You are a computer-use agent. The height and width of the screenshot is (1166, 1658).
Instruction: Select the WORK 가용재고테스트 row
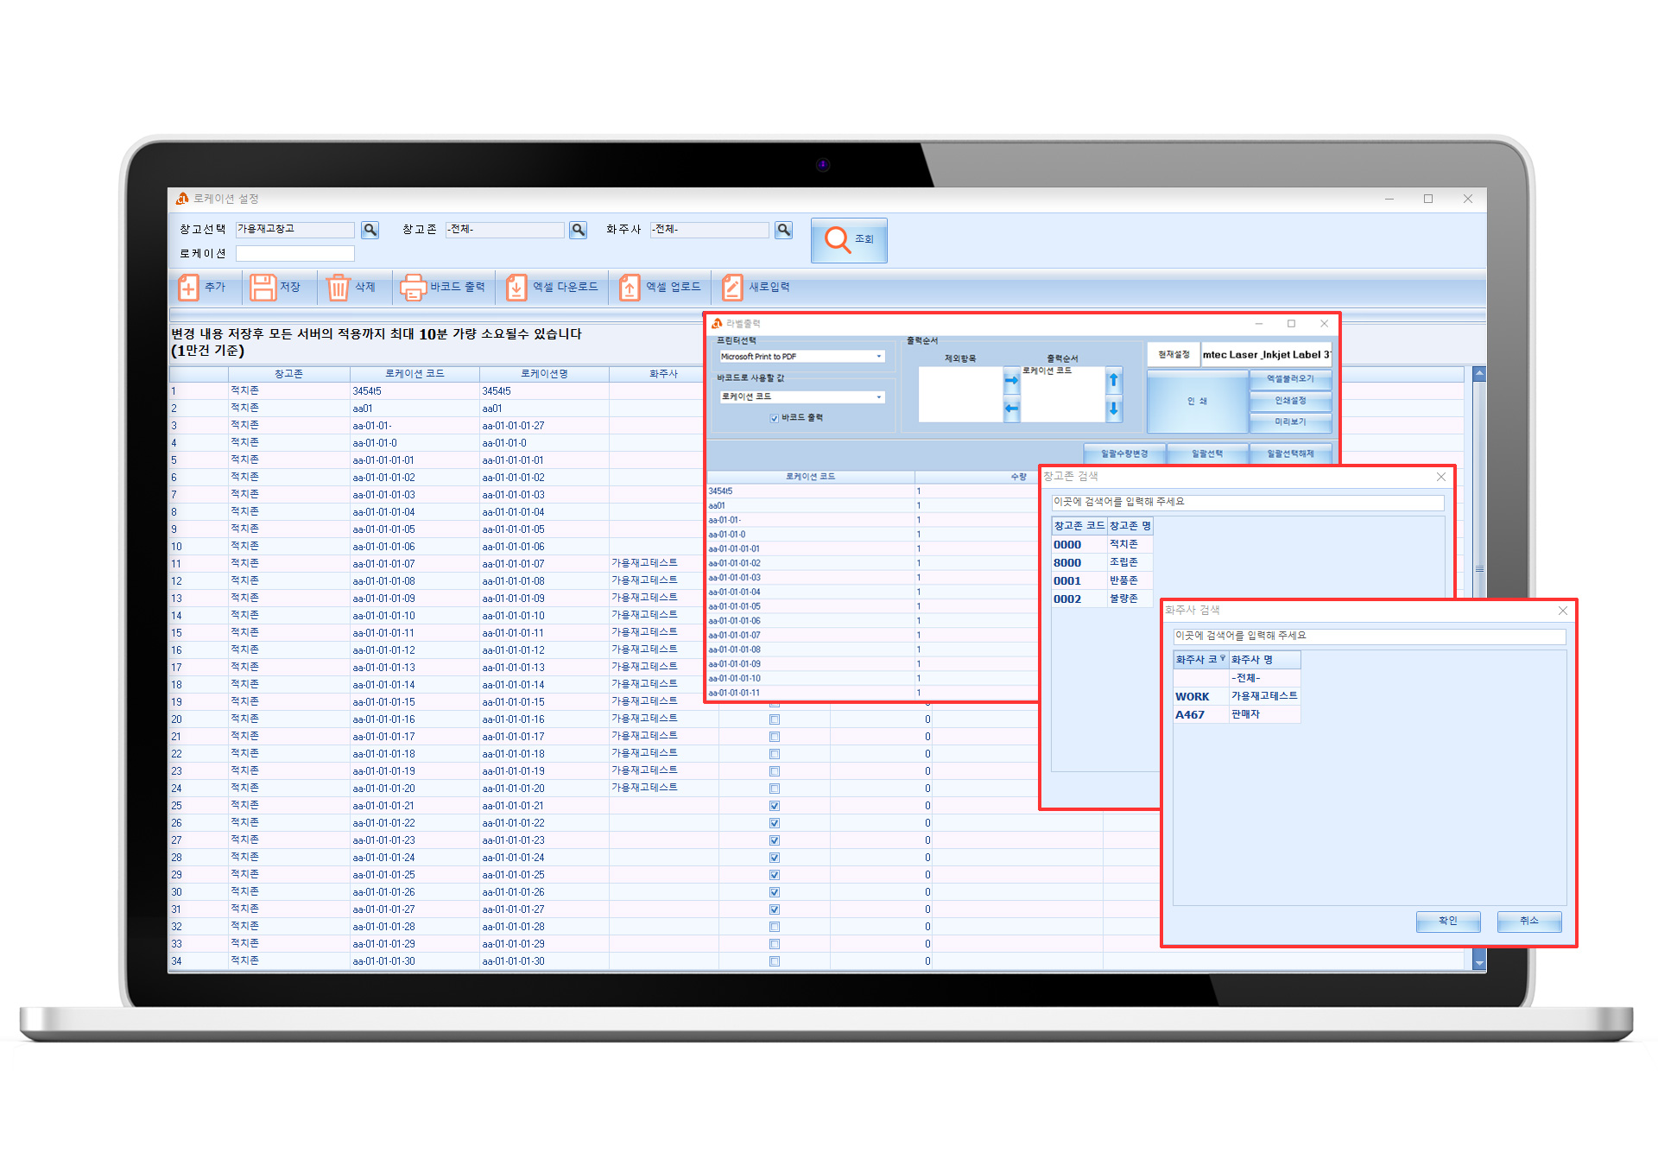pos(1236,696)
